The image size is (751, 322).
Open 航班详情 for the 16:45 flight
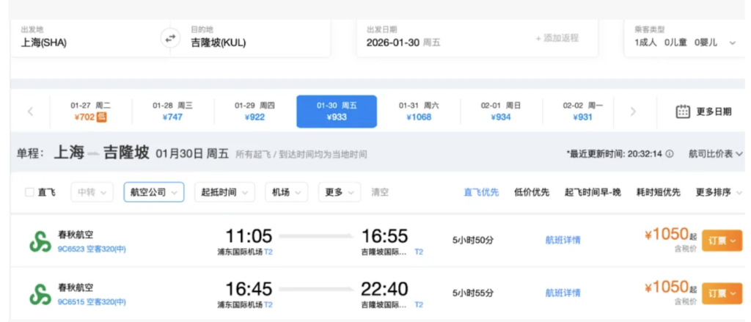pos(563,293)
